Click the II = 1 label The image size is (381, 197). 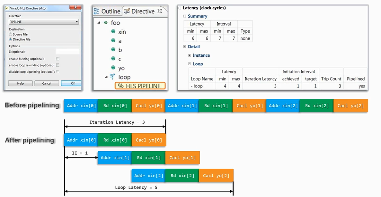80,153
